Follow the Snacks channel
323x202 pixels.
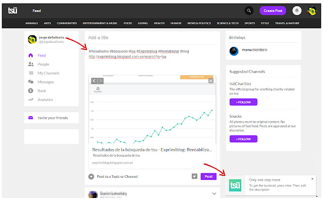(243, 139)
